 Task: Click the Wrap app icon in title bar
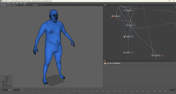click(x=1, y=1)
